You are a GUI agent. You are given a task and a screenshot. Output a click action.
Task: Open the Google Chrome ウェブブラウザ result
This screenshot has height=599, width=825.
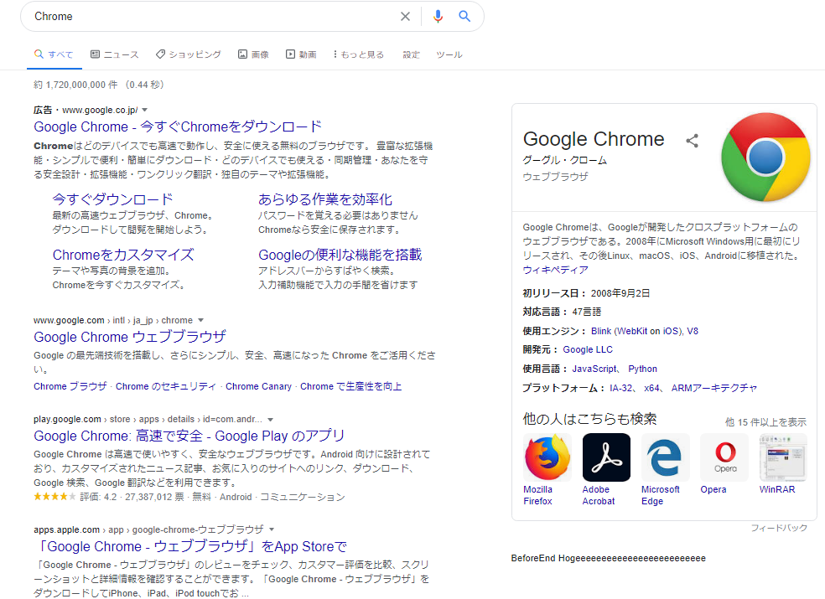[130, 337]
